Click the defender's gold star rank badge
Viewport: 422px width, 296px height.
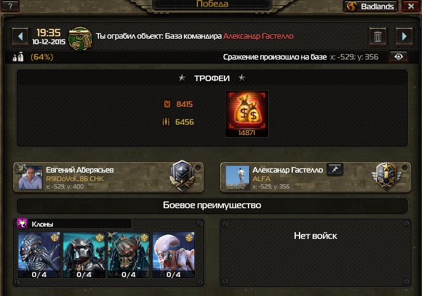click(386, 176)
